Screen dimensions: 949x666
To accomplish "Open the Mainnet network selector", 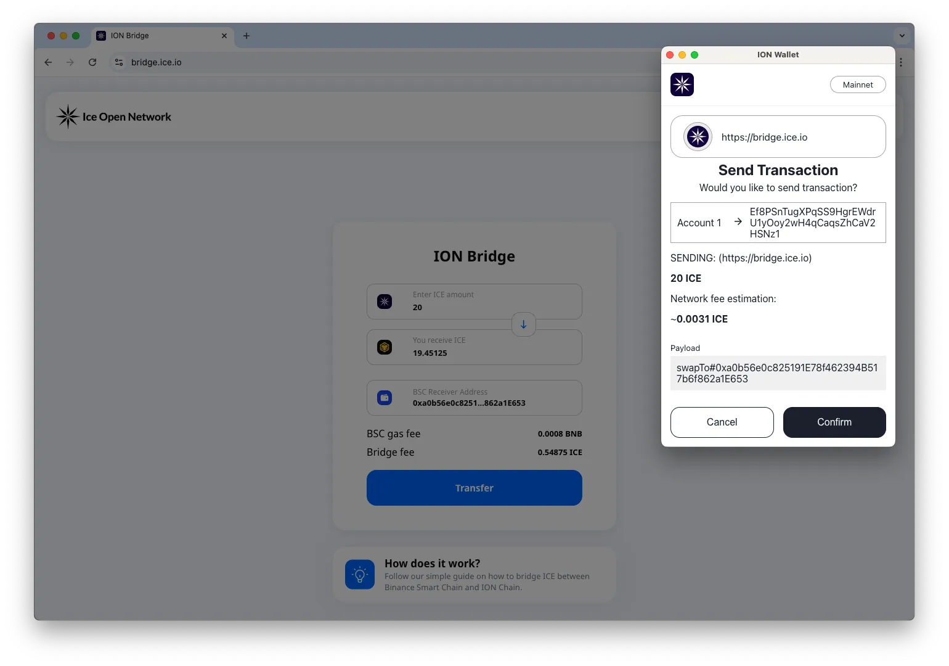I will point(858,84).
